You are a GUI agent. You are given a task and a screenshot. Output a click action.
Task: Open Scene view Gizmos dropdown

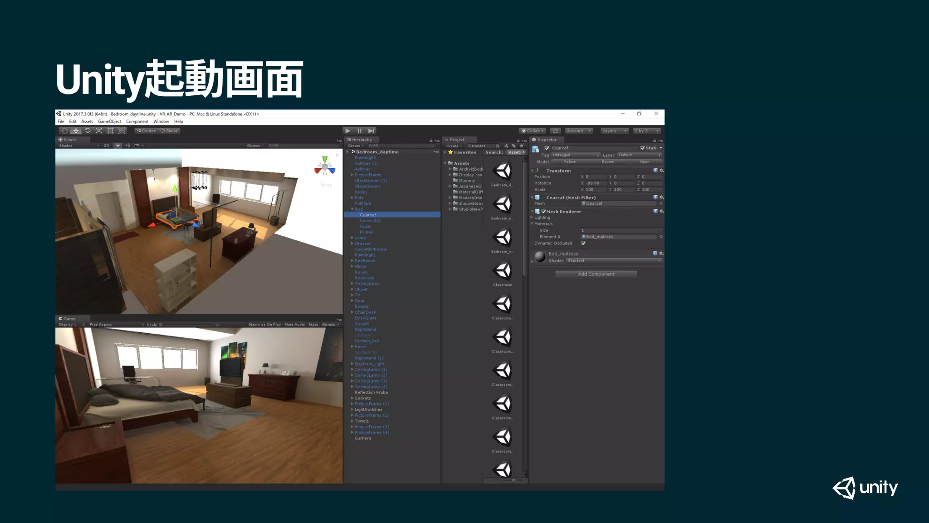[x=255, y=146]
